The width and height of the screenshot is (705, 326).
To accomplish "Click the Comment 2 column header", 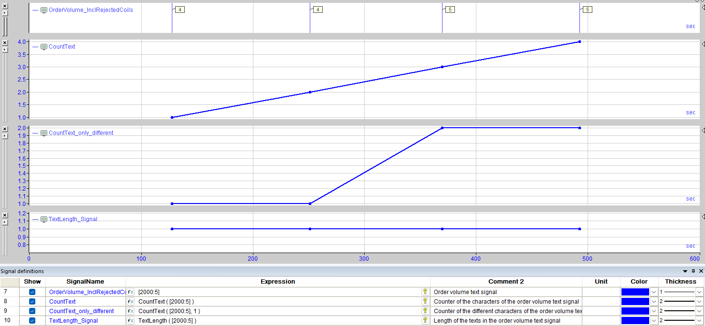I will (x=506, y=282).
